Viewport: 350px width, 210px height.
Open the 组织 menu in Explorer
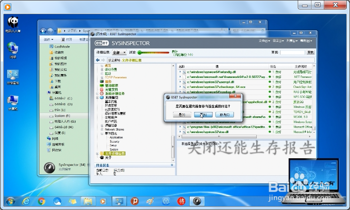(49, 39)
